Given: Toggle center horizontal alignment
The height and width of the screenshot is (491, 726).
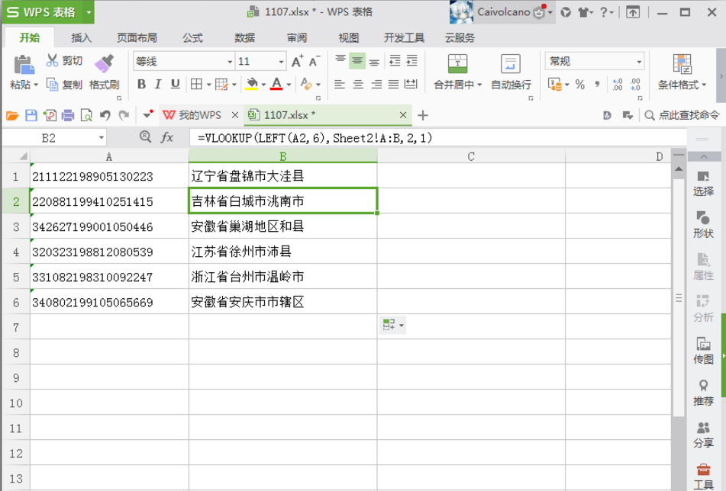Looking at the screenshot, I should coord(358,84).
